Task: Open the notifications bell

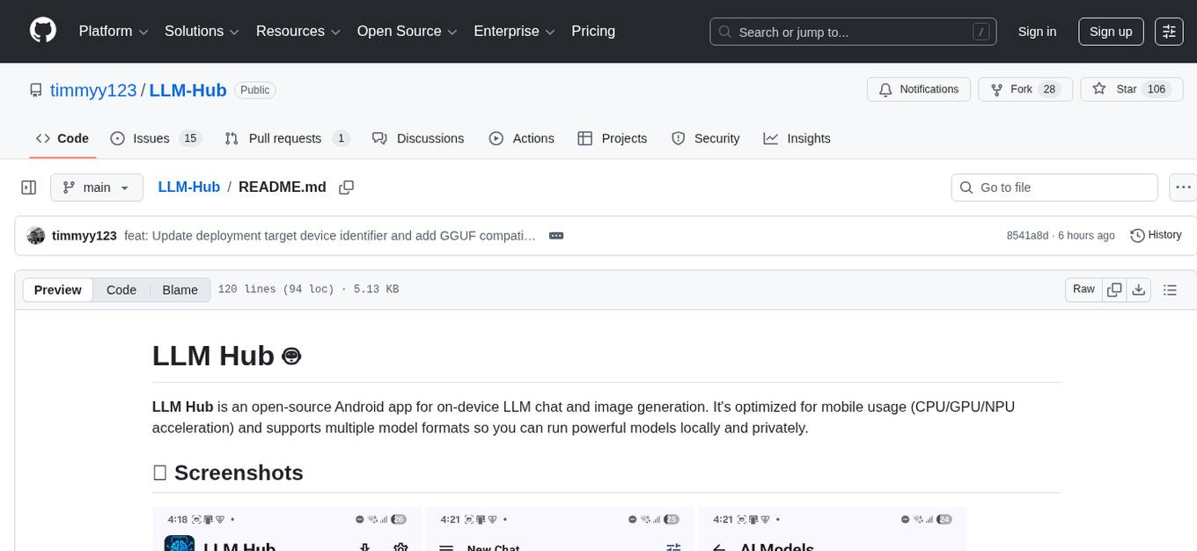Action: click(885, 89)
